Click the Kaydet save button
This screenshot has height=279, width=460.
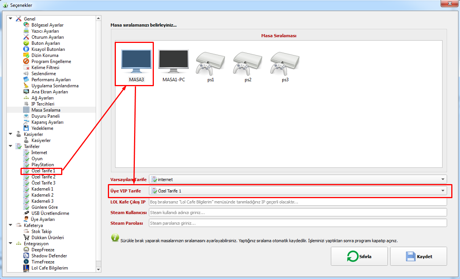(x=418, y=256)
